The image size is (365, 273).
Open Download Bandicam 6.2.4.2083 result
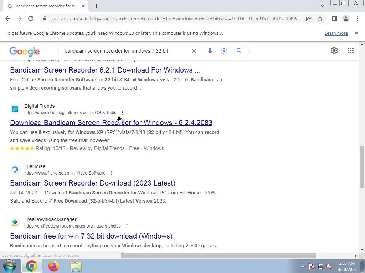point(111,123)
